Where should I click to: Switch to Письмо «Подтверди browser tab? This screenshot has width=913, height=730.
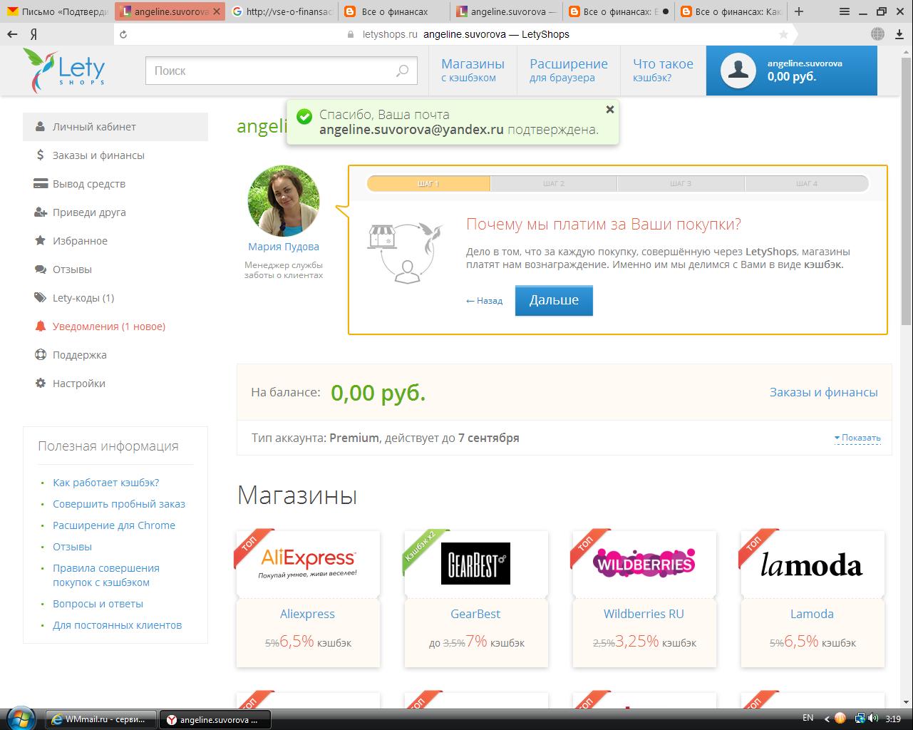(x=57, y=11)
